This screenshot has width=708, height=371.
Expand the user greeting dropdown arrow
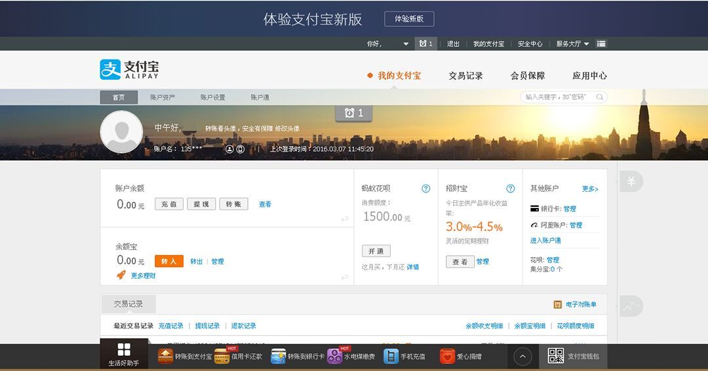[x=406, y=44]
